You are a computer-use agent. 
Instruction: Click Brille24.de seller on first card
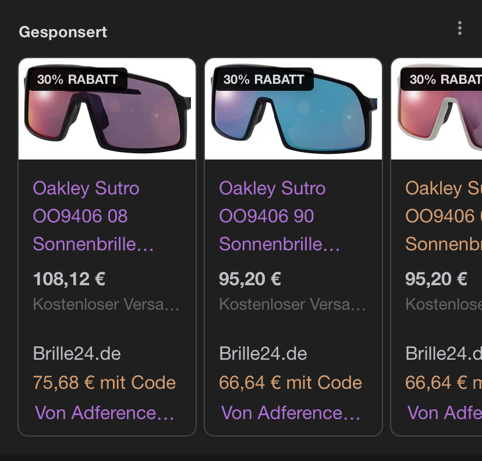pos(77,353)
